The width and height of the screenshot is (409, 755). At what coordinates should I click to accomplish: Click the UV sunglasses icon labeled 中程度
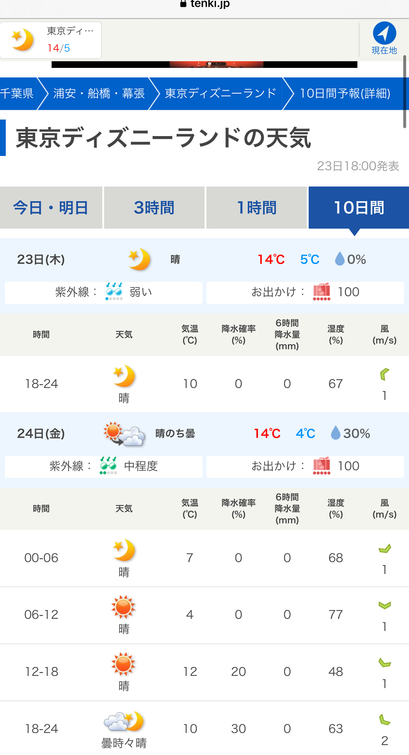(x=108, y=466)
